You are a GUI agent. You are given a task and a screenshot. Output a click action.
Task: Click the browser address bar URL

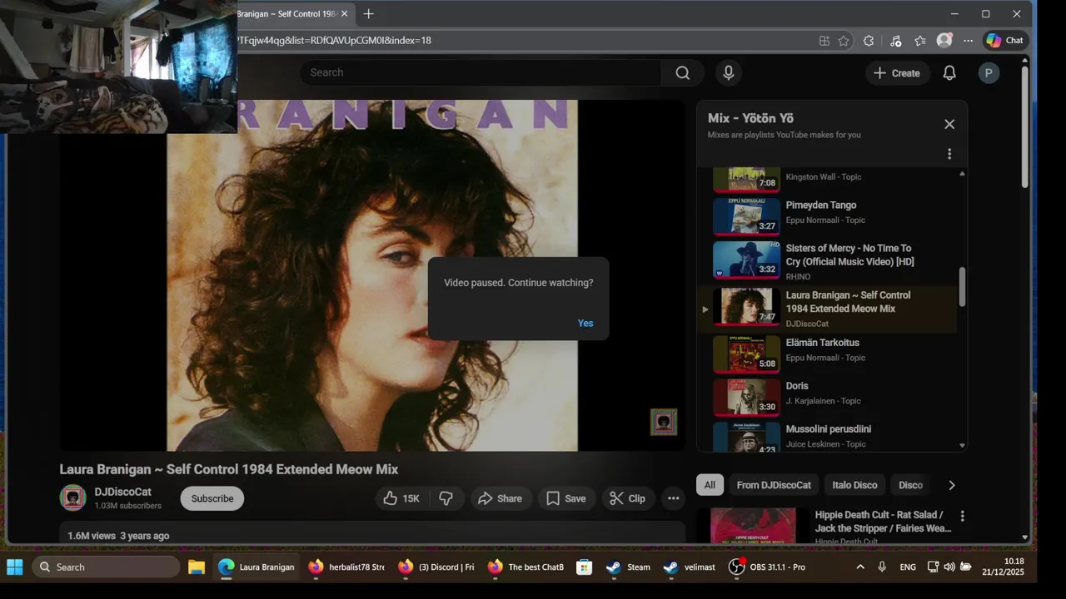point(333,40)
